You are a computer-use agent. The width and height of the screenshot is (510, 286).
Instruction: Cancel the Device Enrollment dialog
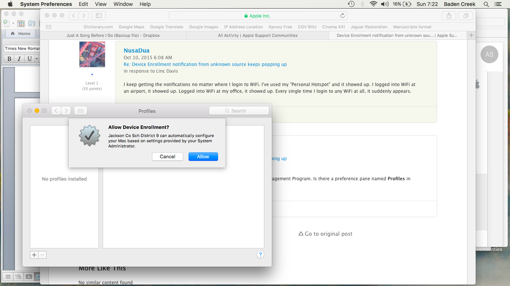168,157
